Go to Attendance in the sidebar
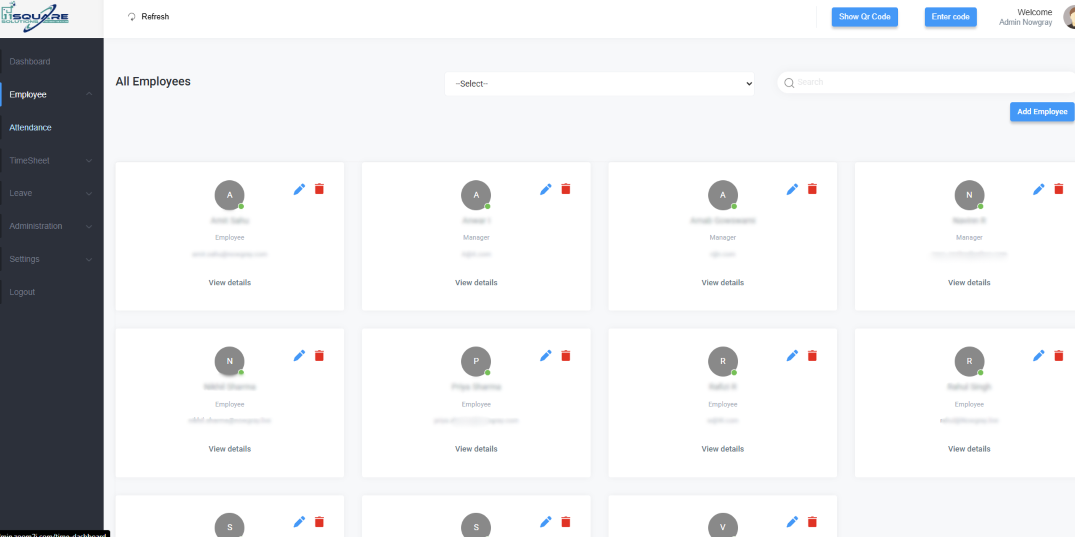 [30, 128]
